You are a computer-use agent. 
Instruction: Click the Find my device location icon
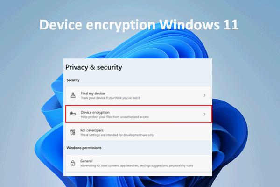73,95
